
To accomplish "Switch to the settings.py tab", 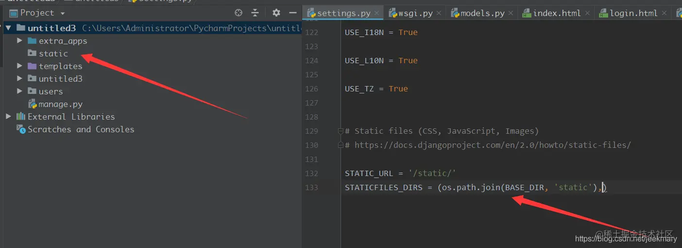I will [344, 13].
